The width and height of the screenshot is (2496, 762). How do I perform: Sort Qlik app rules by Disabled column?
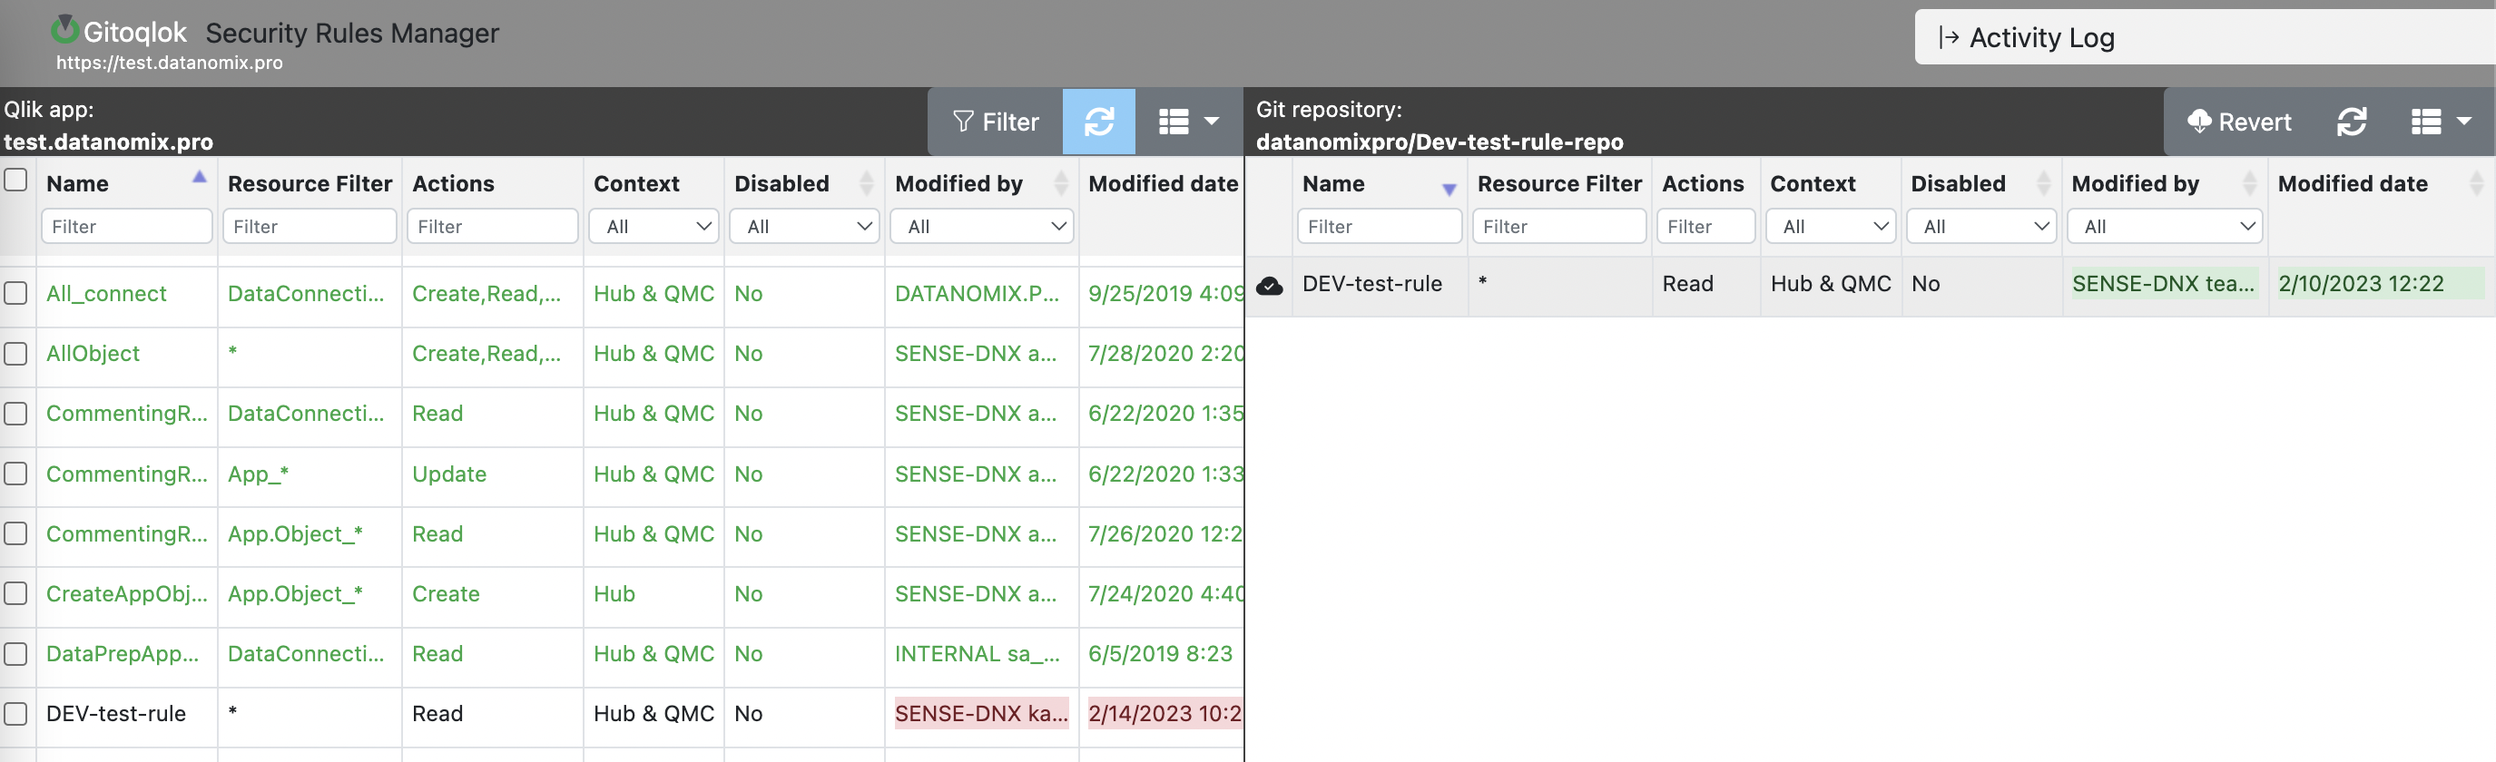866,183
